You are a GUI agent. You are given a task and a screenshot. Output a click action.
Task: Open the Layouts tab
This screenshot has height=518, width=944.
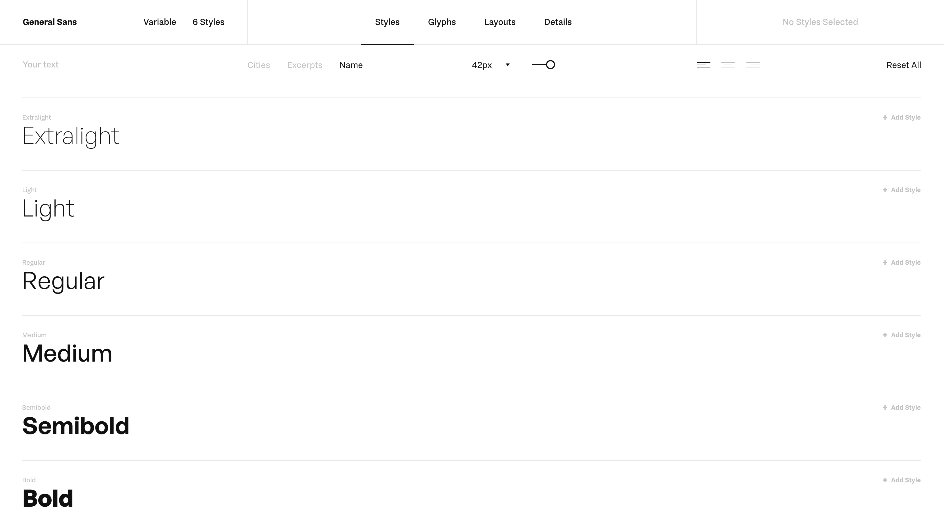pyautogui.click(x=499, y=22)
